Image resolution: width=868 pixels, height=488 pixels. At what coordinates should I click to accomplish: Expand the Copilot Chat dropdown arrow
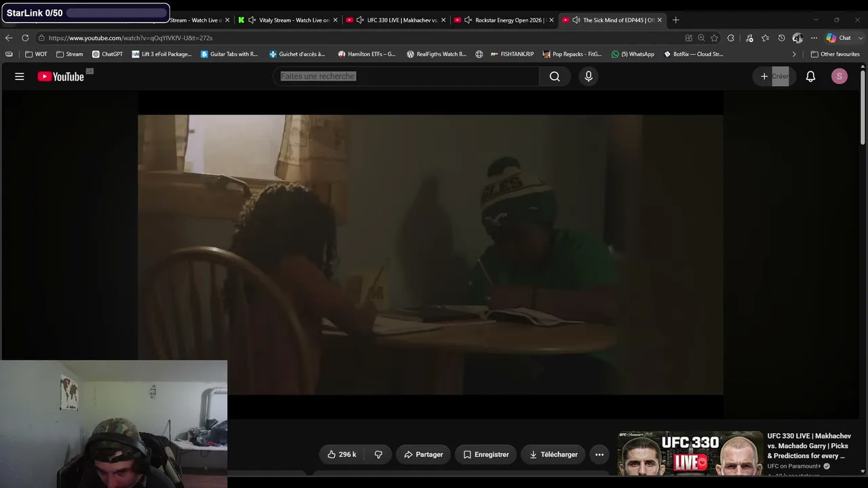pos(861,38)
